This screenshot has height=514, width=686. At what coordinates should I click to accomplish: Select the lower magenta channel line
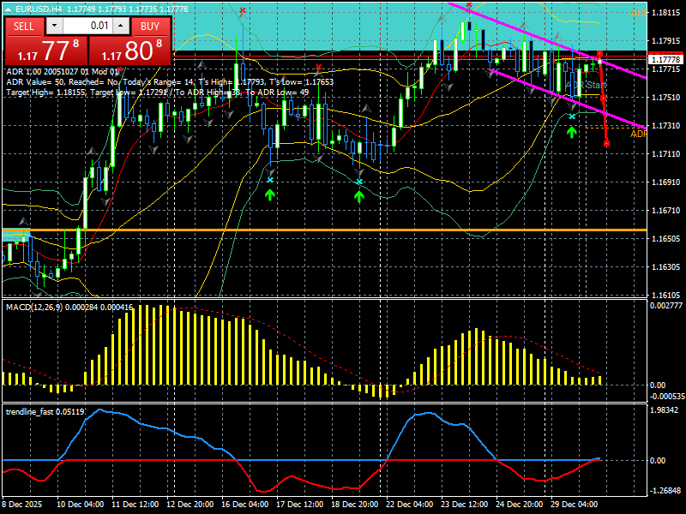coord(568,99)
